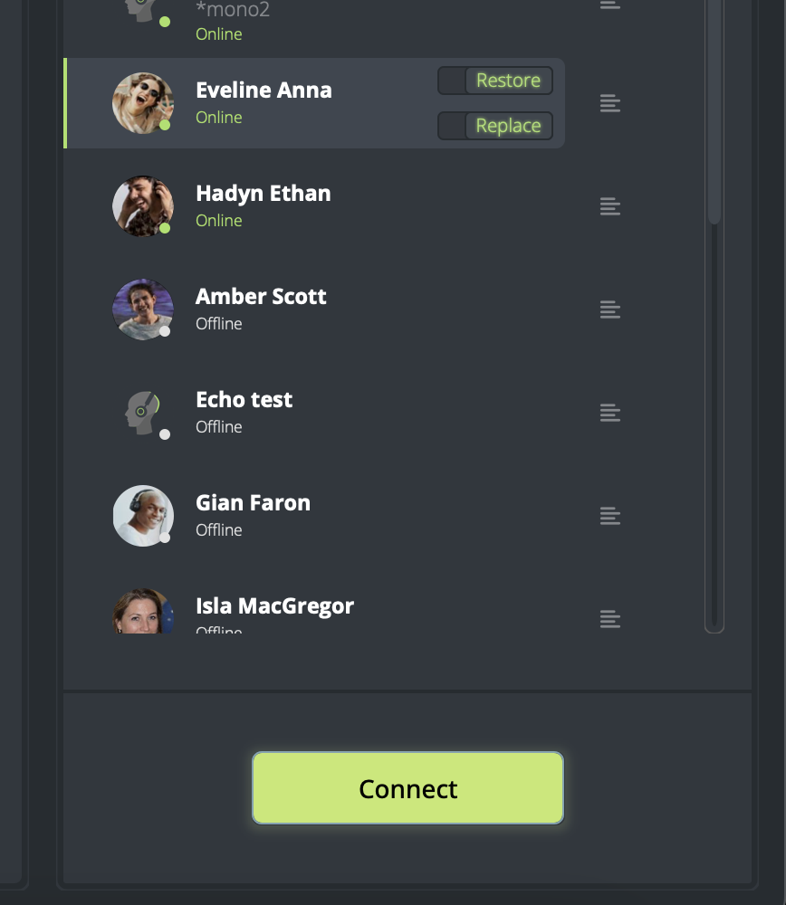Open the menu icon beside Hadyn Ethan

click(609, 206)
